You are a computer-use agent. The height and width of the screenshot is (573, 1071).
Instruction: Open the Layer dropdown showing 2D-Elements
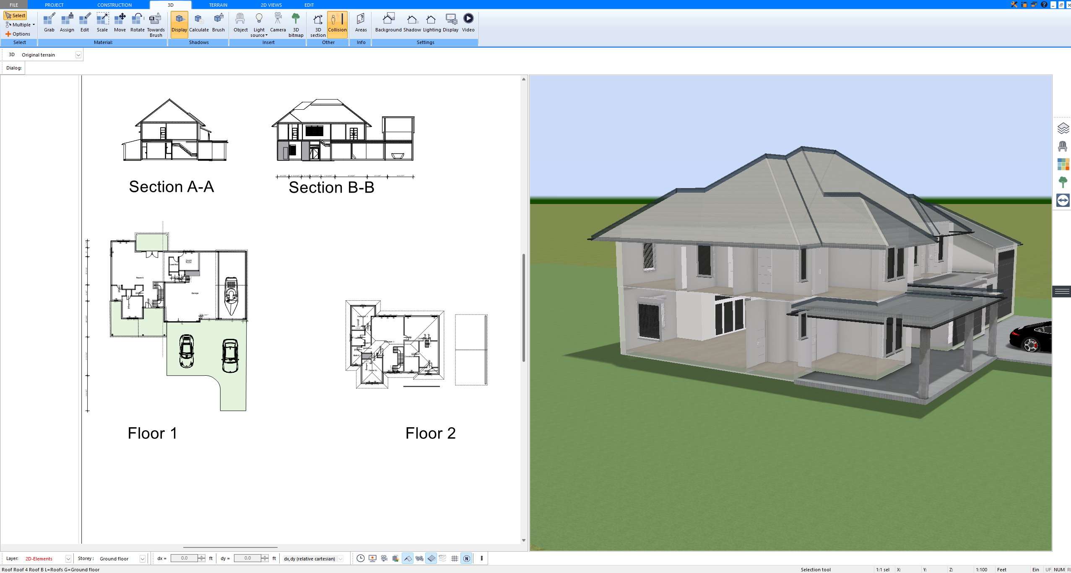tap(68, 558)
